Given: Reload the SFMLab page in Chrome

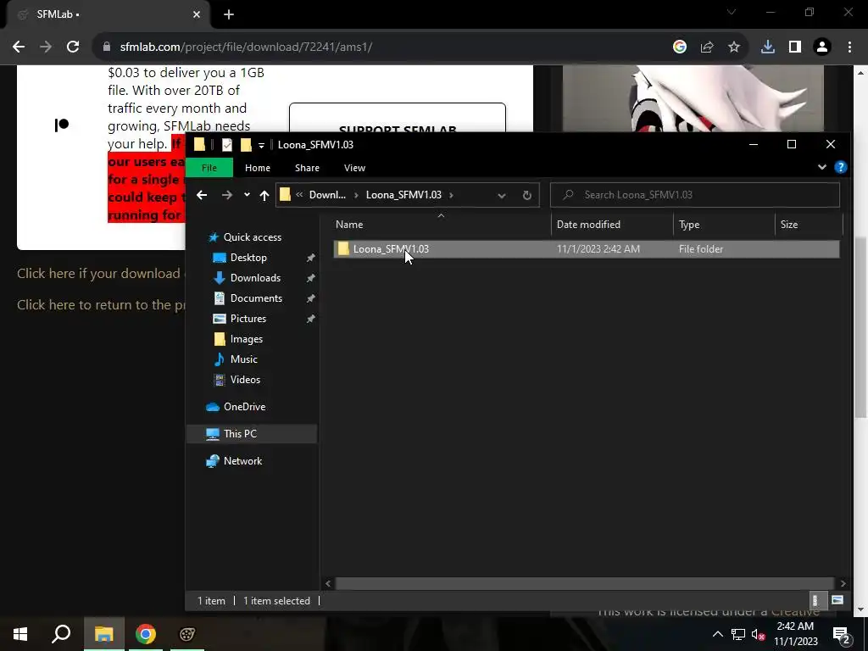Looking at the screenshot, I should (73, 47).
